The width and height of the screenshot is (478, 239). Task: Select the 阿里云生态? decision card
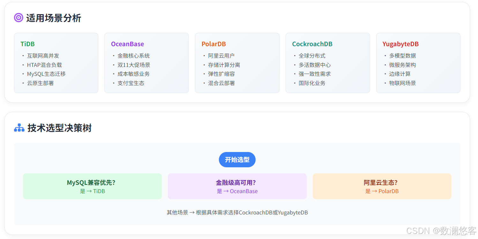point(382,186)
